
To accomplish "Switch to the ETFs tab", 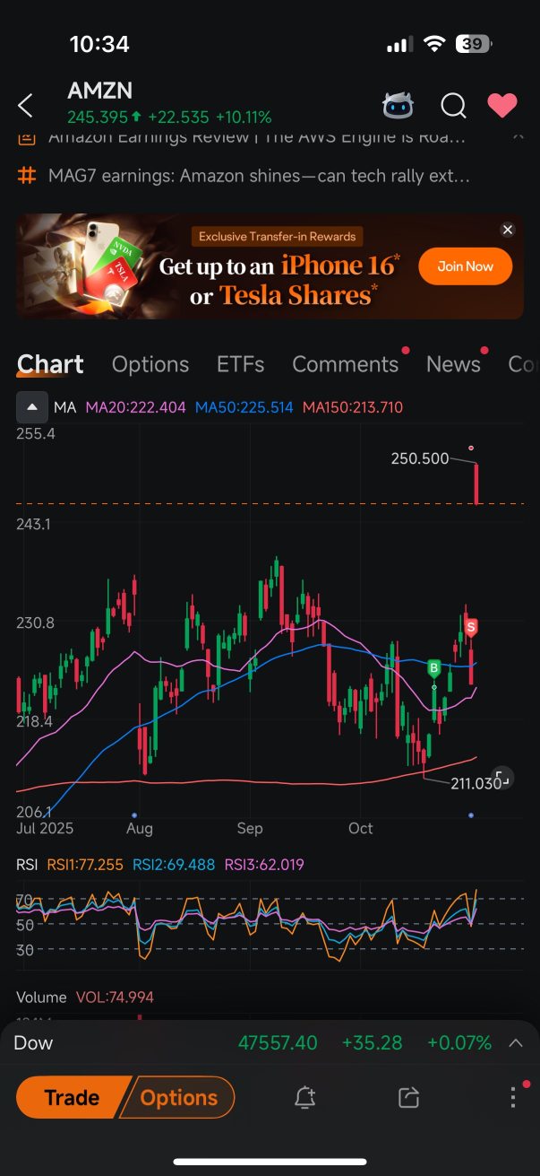I will tap(240, 364).
